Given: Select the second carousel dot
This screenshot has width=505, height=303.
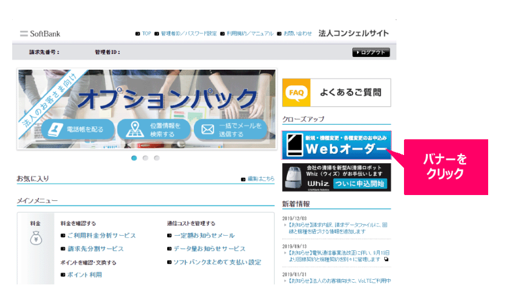Looking at the screenshot, I should pyautogui.click(x=146, y=158).
